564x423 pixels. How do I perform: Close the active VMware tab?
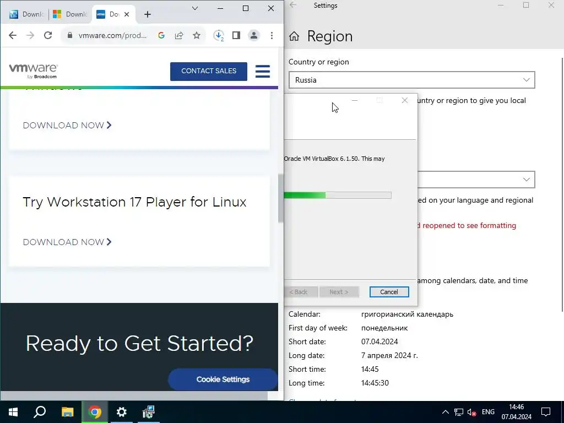pos(127,14)
